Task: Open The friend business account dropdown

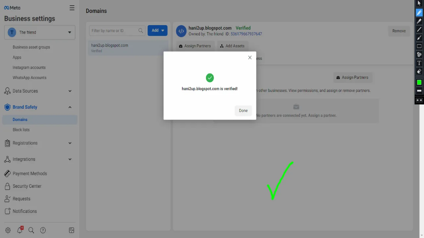Action: click(x=40, y=32)
